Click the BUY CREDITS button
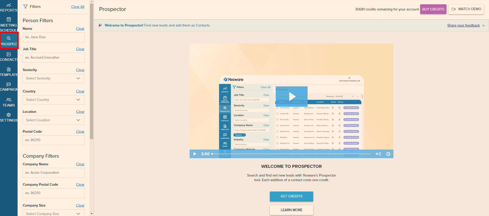Image resolution: width=489 pixels, height=216 pixels. point(433,9)
